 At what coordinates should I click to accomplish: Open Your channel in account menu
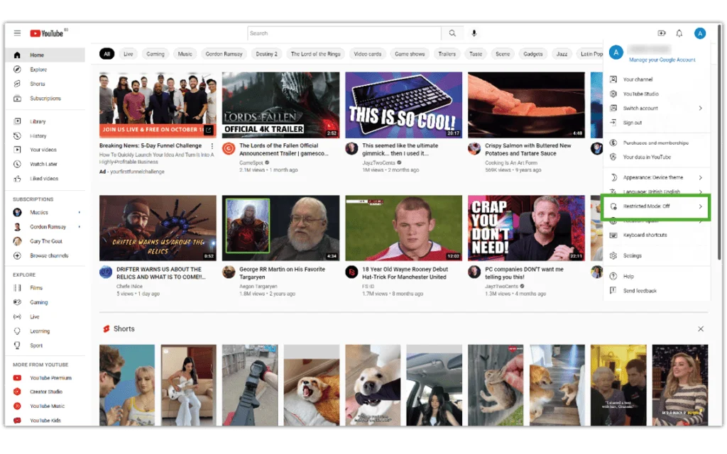[657, 79]
